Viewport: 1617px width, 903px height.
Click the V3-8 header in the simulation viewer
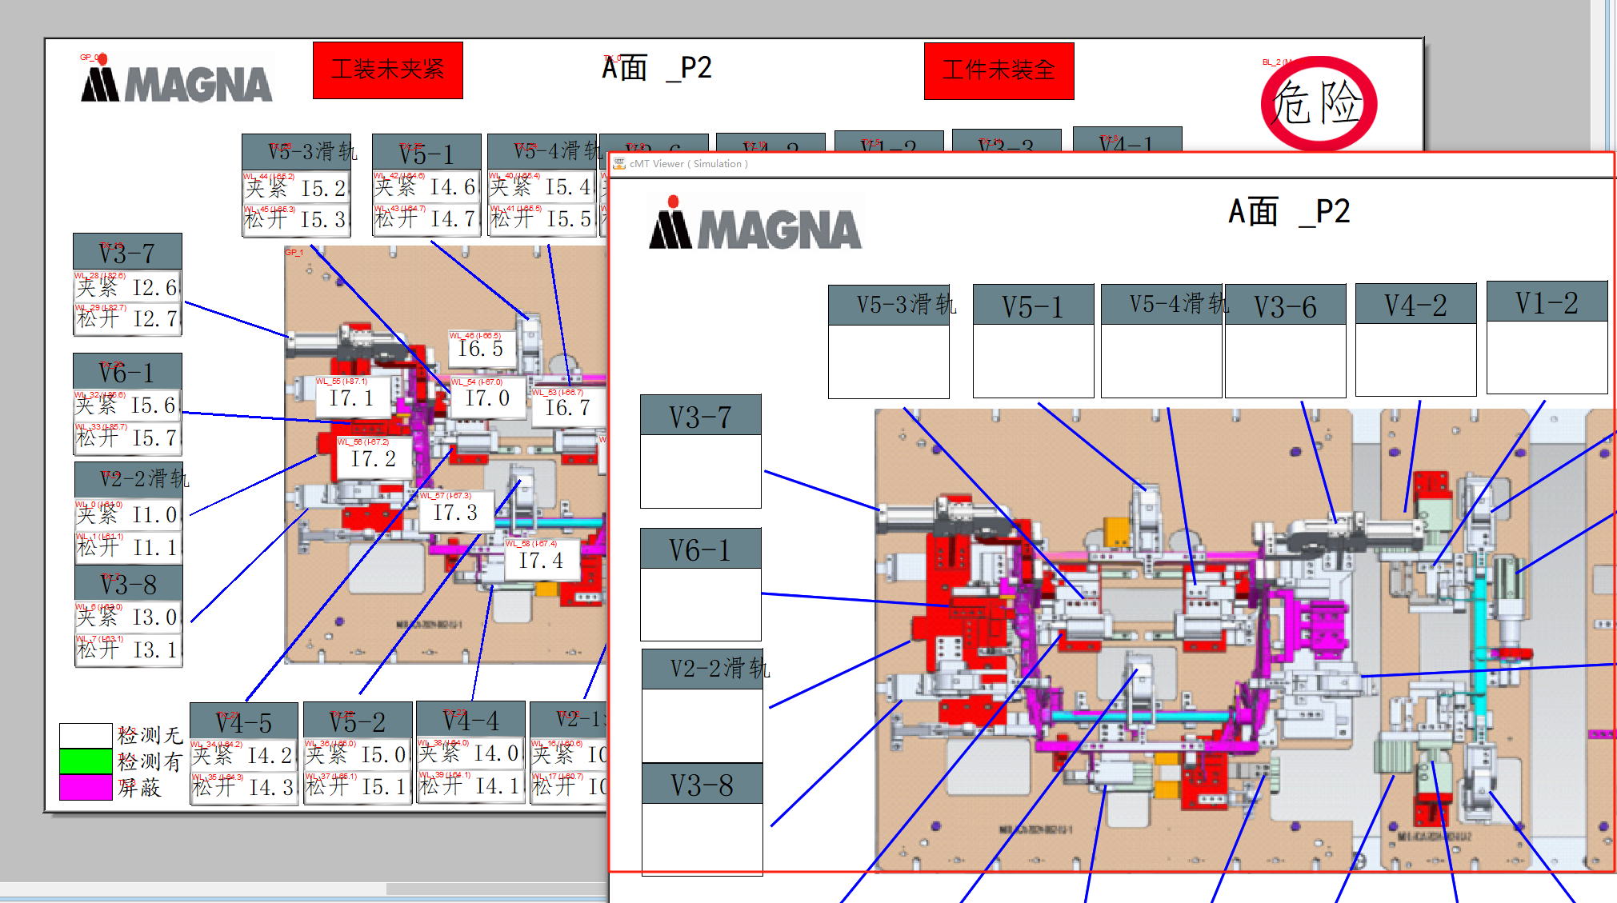(702, 784)
